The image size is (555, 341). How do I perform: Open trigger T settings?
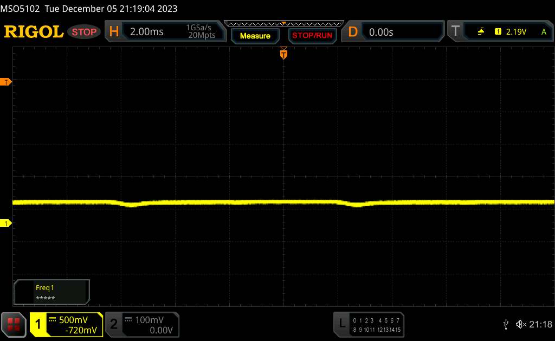(x=455, y=31)
